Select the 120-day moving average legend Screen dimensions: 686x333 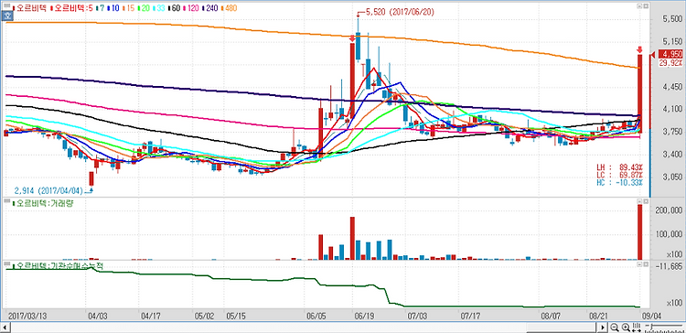click(191, 8)
